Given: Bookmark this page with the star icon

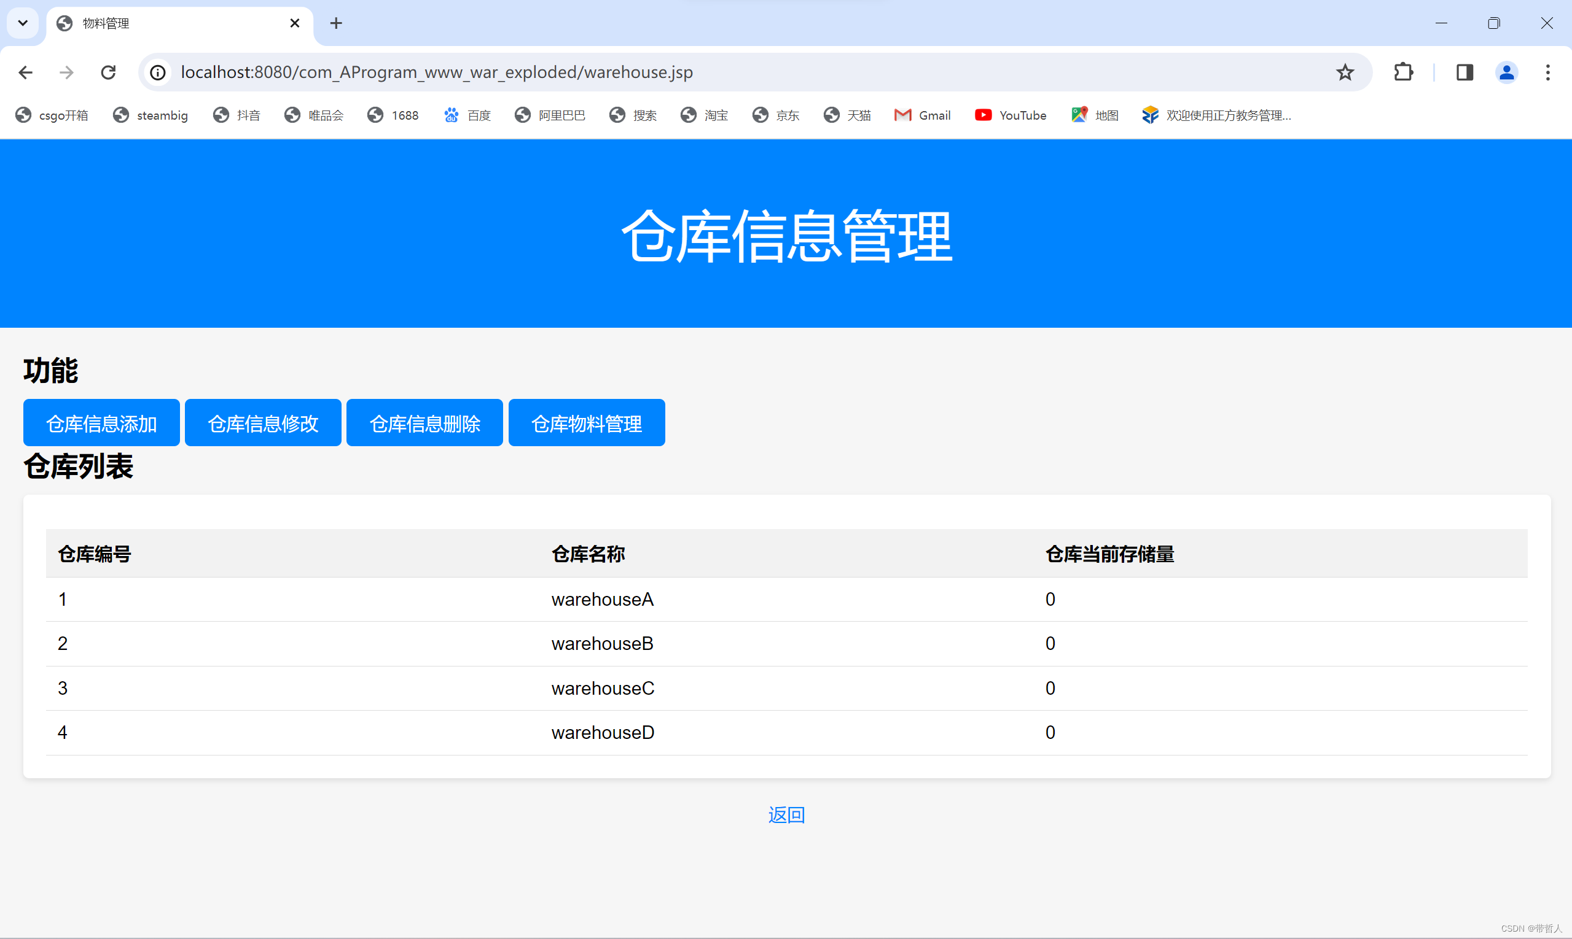Looking at the screenshot, I should tap(1345, 72).
